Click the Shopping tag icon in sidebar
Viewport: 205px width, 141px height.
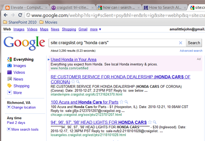[x=10, y=86]
